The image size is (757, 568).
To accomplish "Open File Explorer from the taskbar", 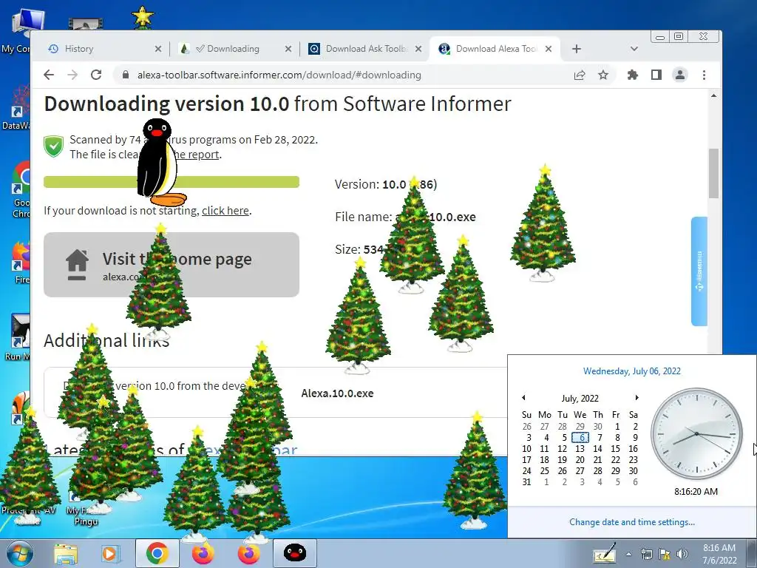I will tap(65, 553).
